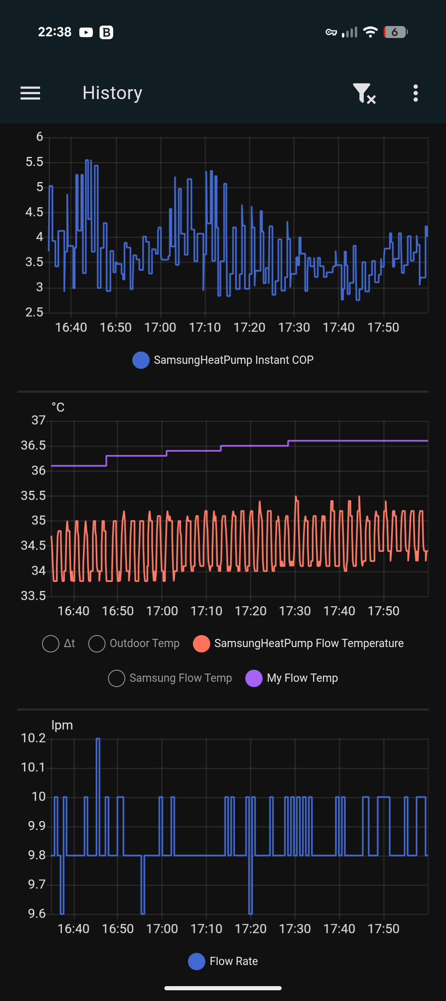Enable the Samsung Flow Temp series
The width and height of the screenshot is (446, 1001).
pyautogui.click(x=170, y=678)
